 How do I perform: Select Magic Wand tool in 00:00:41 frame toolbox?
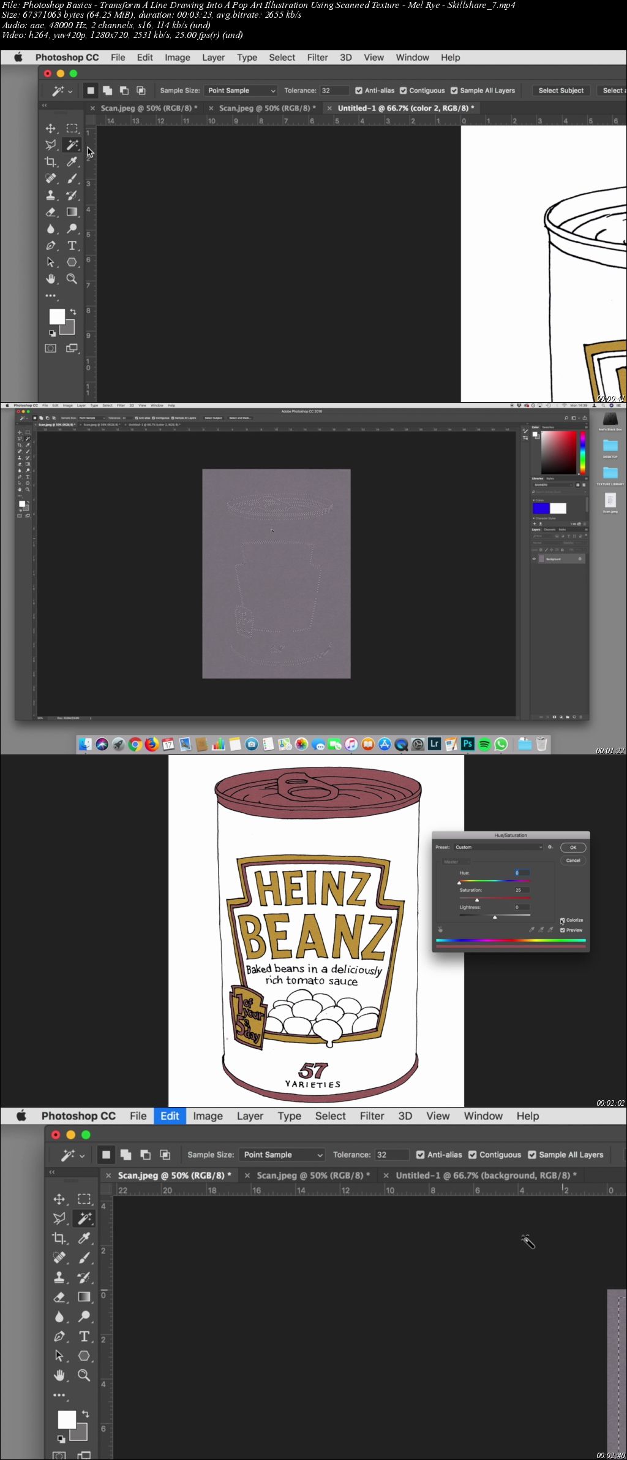tap(72, 145)
